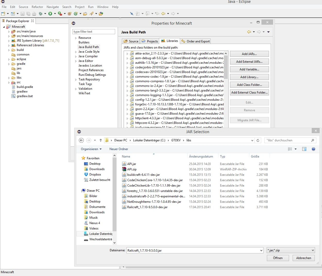The width and height of the screenshot is (322, 276).
Task: Click the Neuer Ordner button
Action: (119, 149)
